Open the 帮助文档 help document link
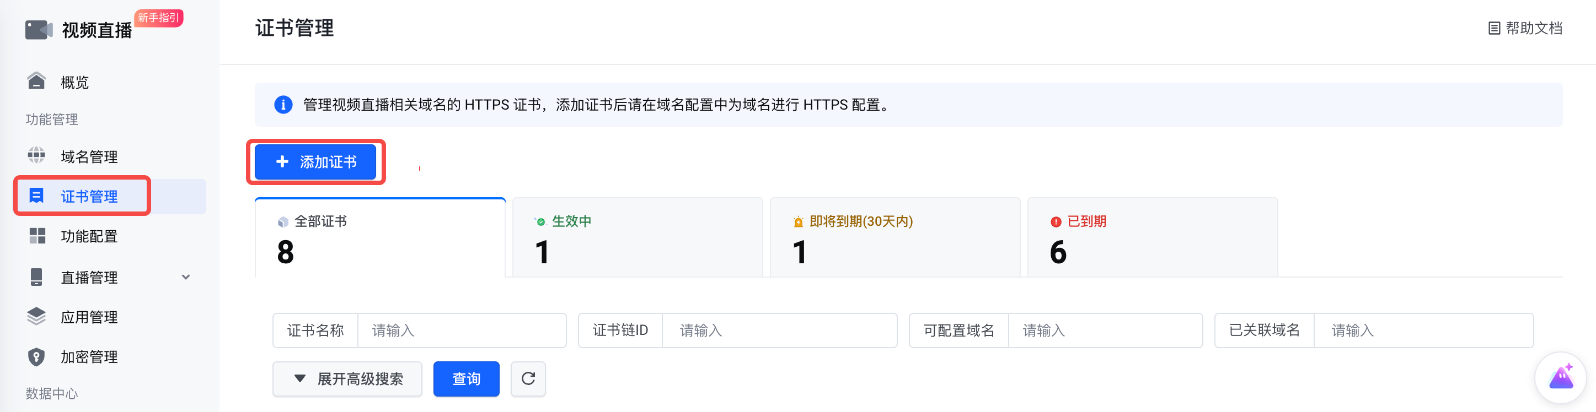The height and width of the screenshot is (412, 1596). pyautogui.click(x=1525, y=29)
